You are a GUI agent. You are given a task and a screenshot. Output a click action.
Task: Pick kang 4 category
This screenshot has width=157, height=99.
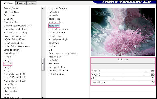(x=8, y=67)
